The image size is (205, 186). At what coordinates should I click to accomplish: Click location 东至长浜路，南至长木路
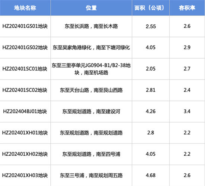(91, 26)
